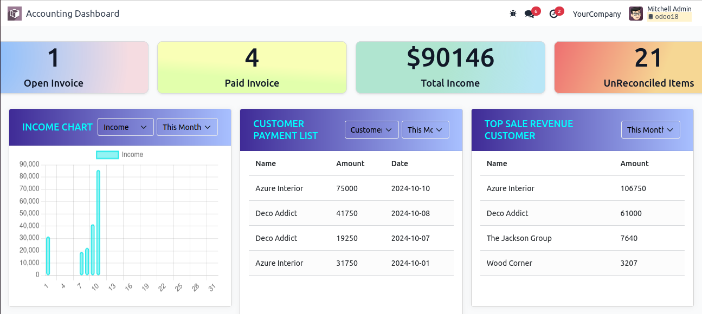702x314 pixels.
Task: Open the activities clock icon
Action: click(x=553, y=14)
